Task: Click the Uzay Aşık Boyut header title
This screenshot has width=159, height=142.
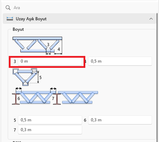Action: pyautogui.click(x=31, y=19)
